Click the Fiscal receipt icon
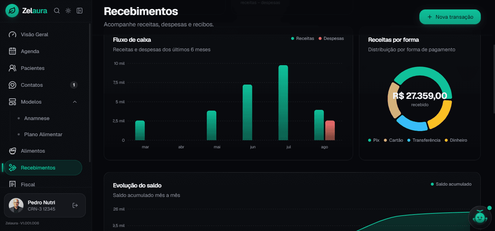Viewport: 495px width, 231px height. tap(12, 184)
